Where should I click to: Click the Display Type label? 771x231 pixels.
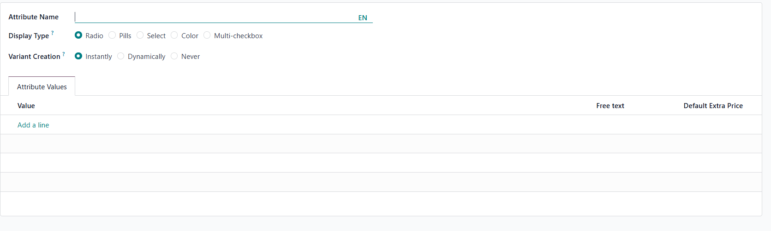29,36
